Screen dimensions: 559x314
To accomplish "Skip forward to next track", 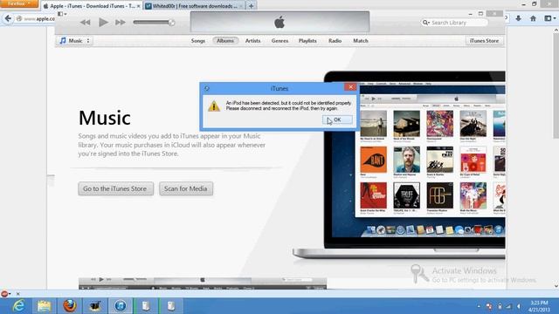I will (121, 23).
